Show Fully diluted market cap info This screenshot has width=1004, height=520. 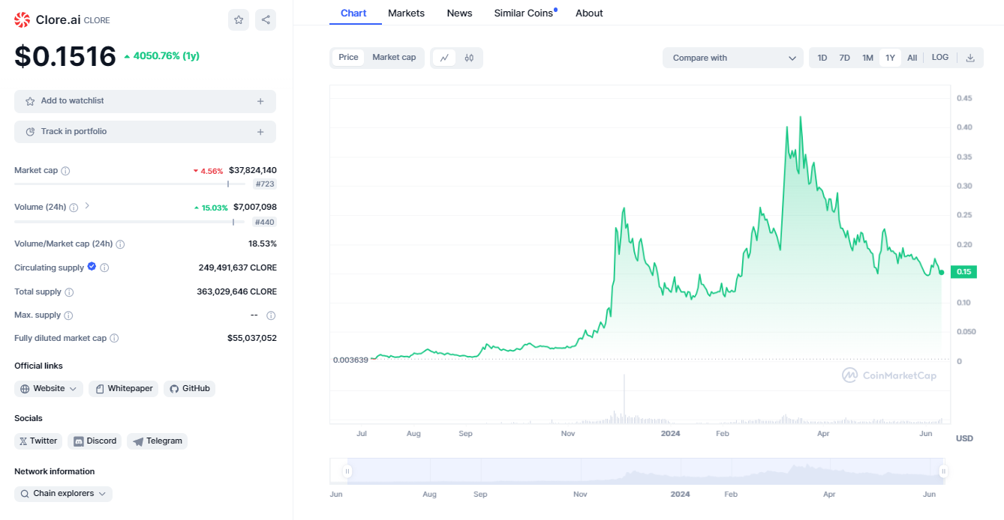tap(114, 339)
